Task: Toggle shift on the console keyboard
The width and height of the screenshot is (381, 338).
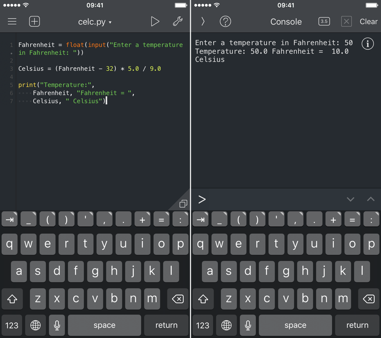Action: pos(203,299)
